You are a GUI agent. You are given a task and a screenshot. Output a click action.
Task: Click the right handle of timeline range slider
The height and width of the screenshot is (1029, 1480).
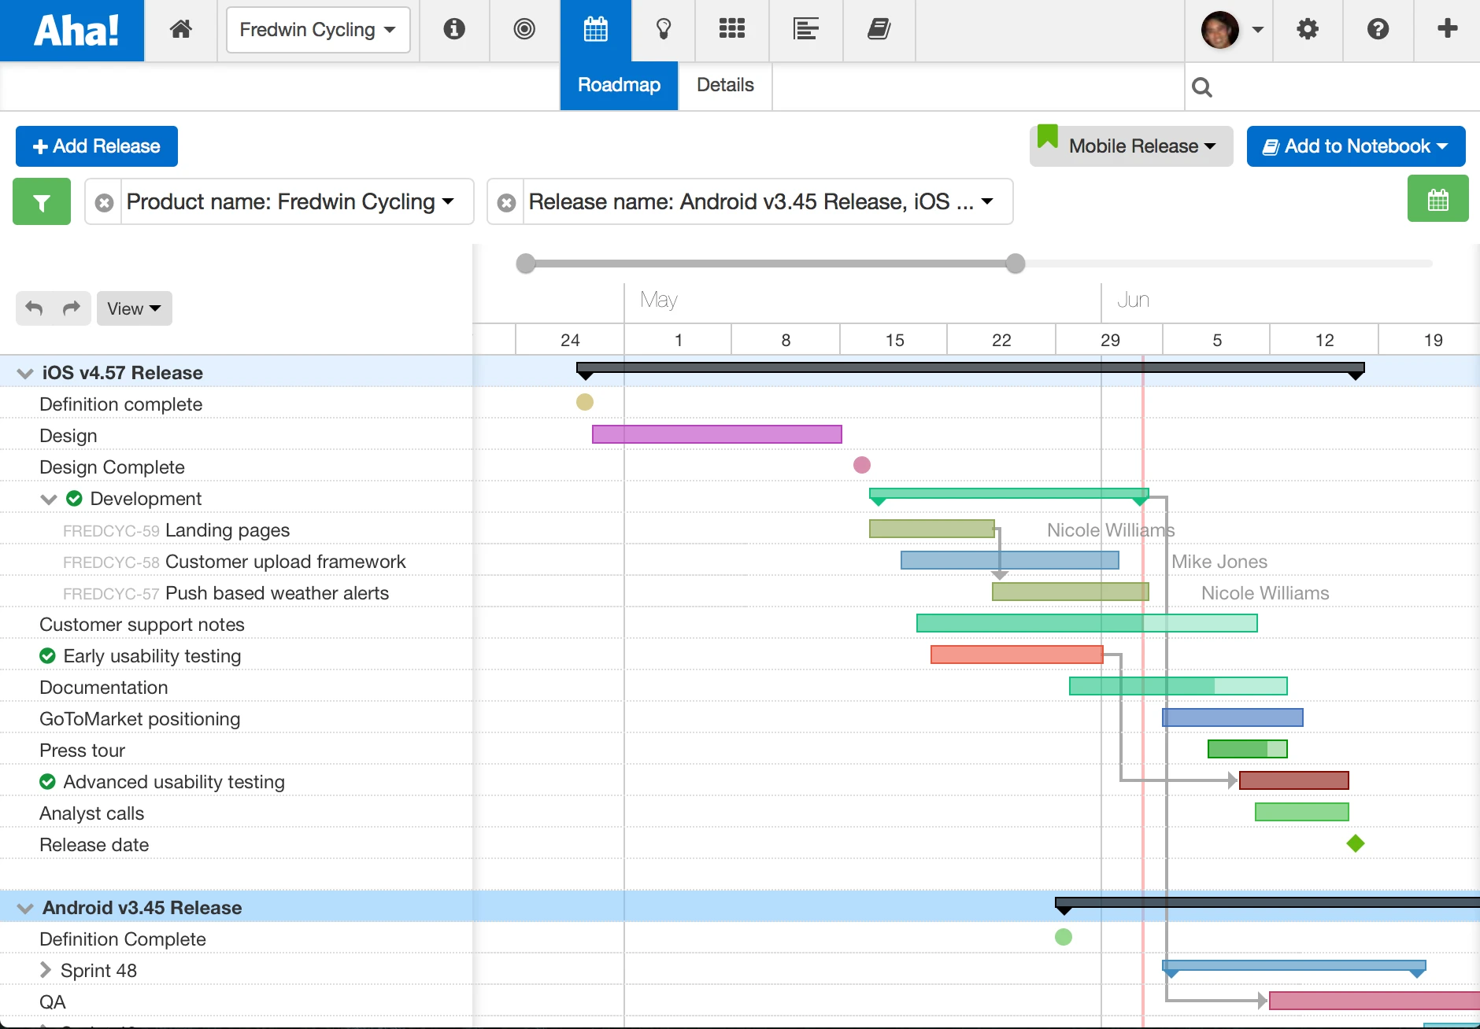pyautogui.click(x=1016, y=264)
